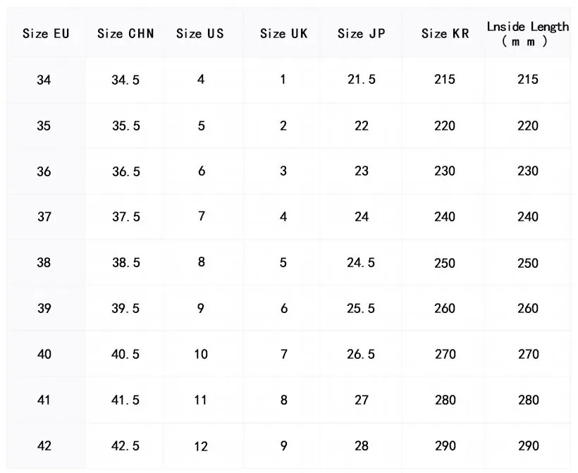Click the Size JP header cell

pyautogui.click(x=361, y=33)
